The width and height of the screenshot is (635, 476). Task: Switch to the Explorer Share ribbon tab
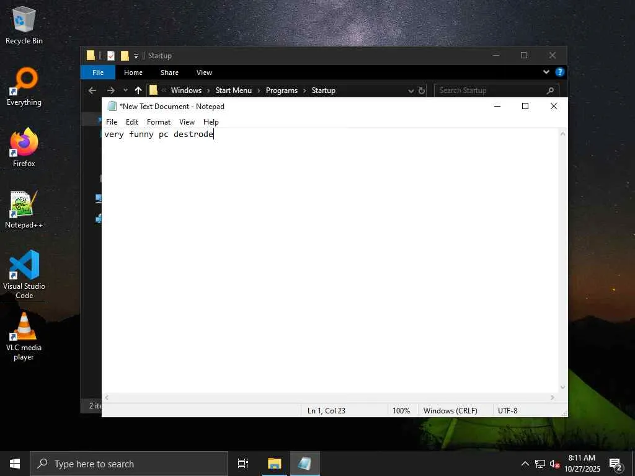tap(169, 73)
